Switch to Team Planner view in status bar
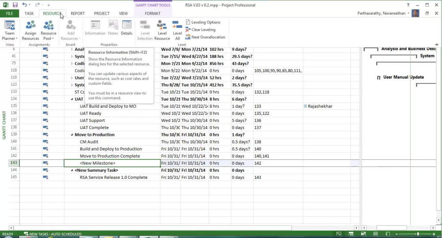Screen dimensions: 442x238 (x=363, y=234)
